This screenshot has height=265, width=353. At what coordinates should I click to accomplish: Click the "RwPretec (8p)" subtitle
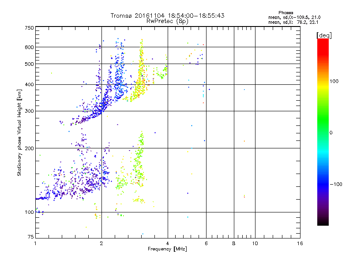(167, 21)
